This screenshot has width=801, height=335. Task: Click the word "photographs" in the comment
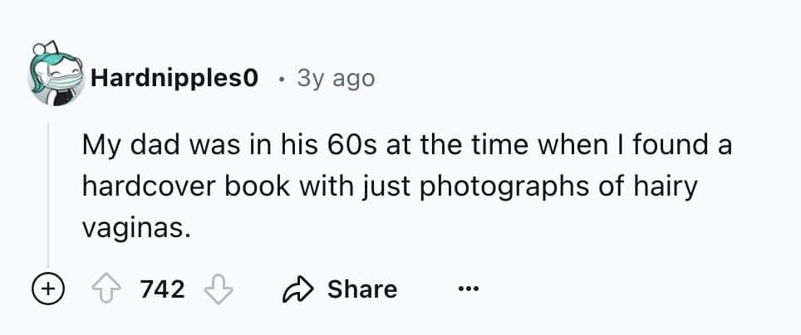coord(504,186)
